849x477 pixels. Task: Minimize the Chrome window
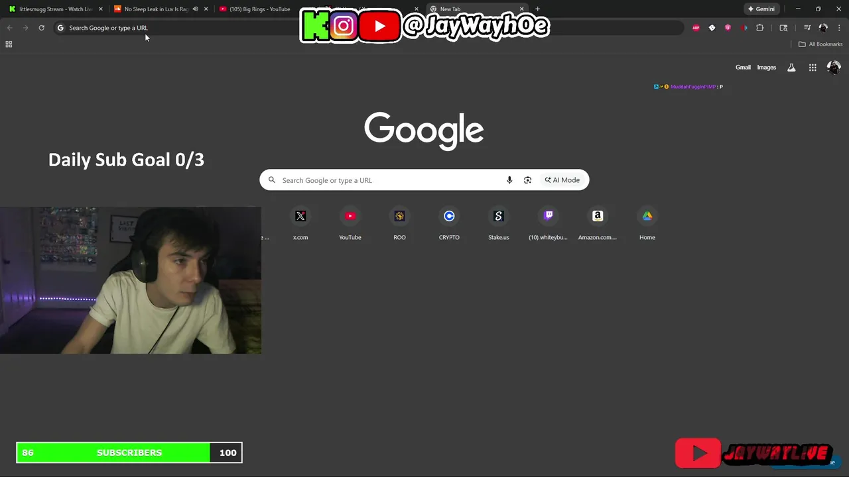[798, 9]
